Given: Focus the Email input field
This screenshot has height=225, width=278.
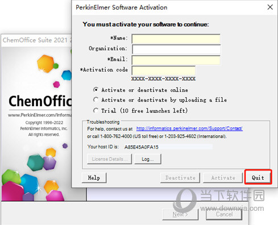Looking at the screenshot, I should (176, 60).
